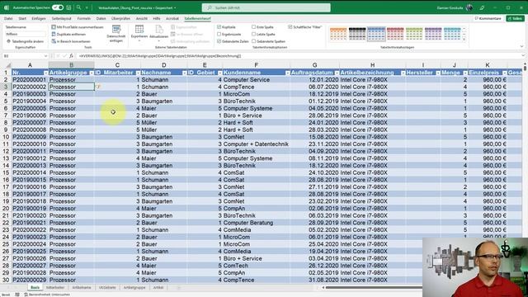Click the pen icon next to the avatar
This screenshot has height=297, width=528.
(x=482, y=7)
